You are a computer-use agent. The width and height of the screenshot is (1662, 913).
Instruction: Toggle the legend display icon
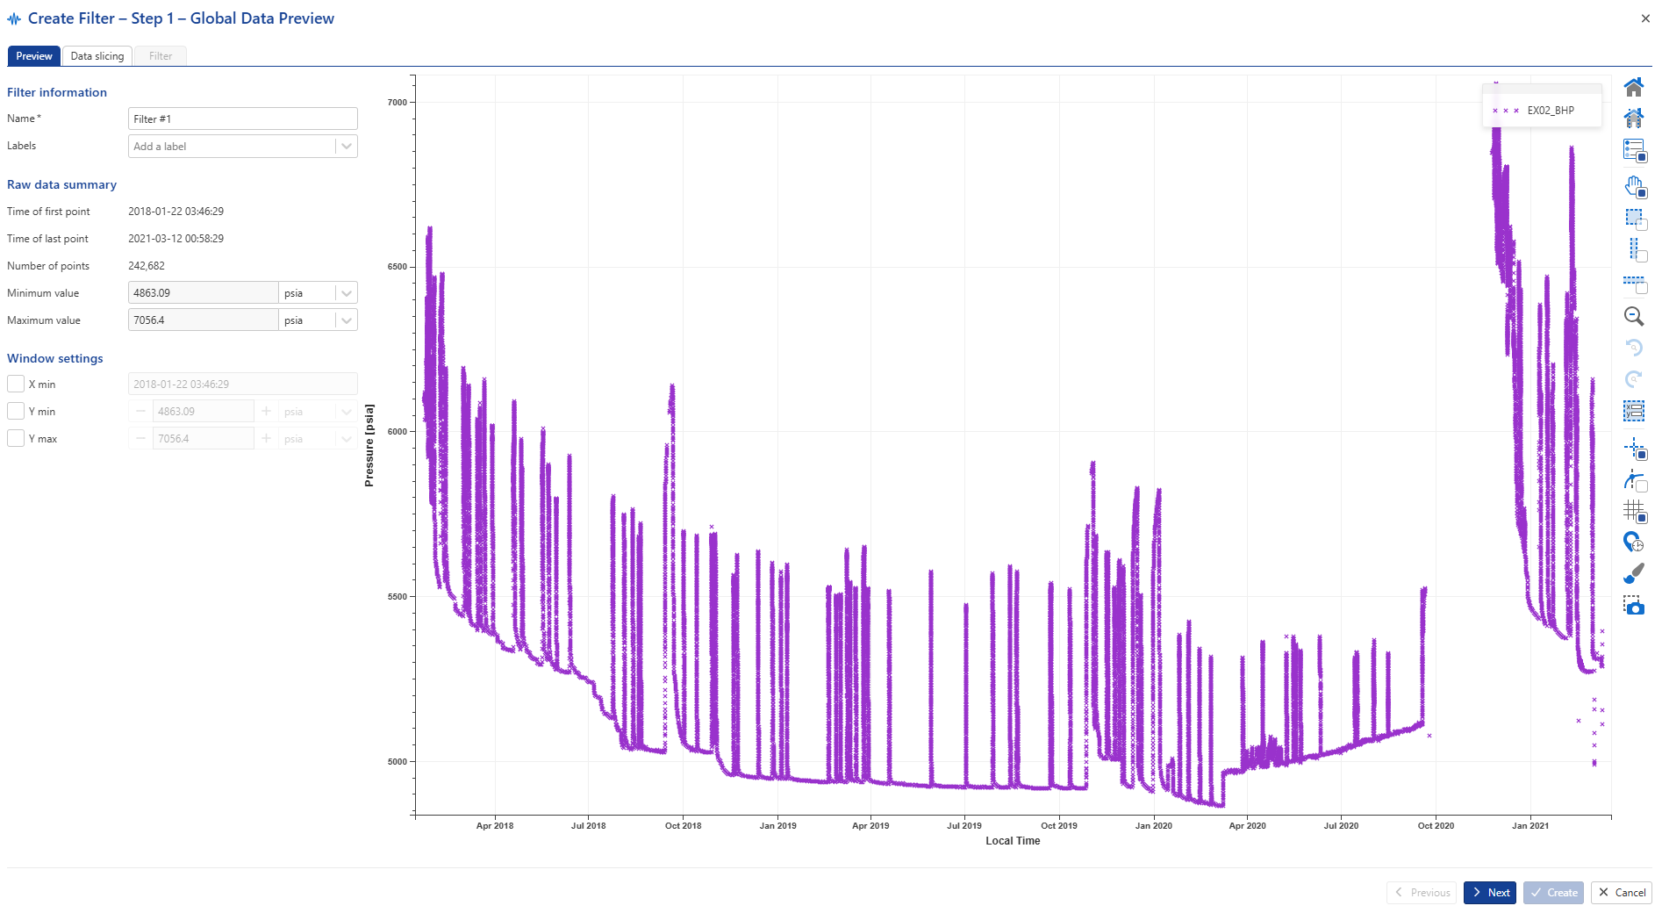pyautogui.click(x=1633, y=150)
